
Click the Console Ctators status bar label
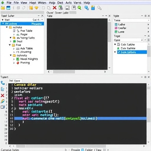pos(10,150)
